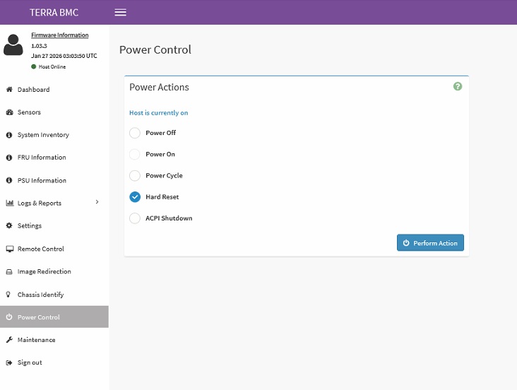
Task: Click the 'Host is currently on' status text
Action: (159, 113)
